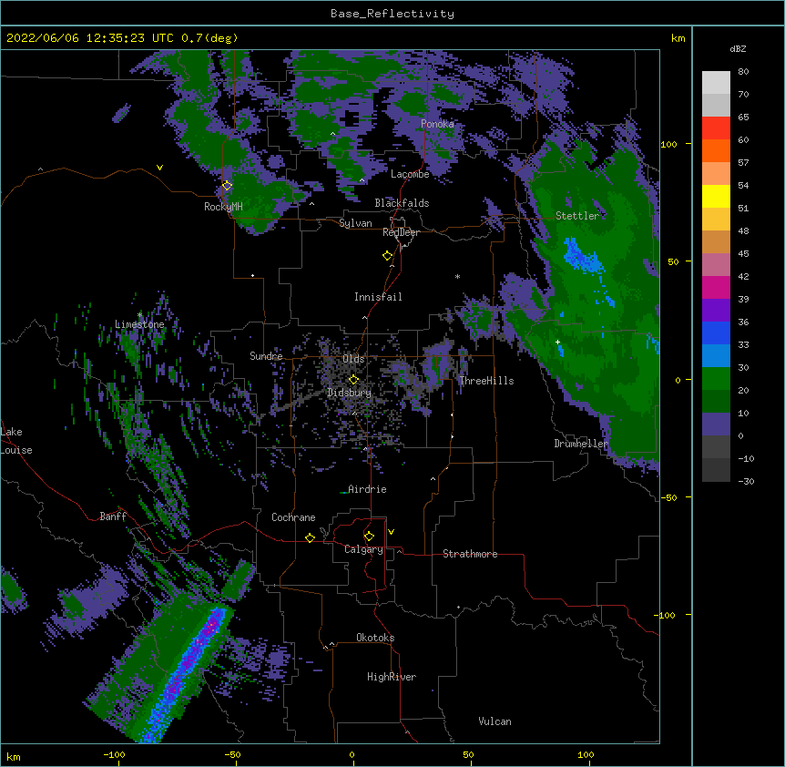This screenshot has height=767, width=785.
Task: Click the Lacombe town label
Action: (x=410, y=174)
